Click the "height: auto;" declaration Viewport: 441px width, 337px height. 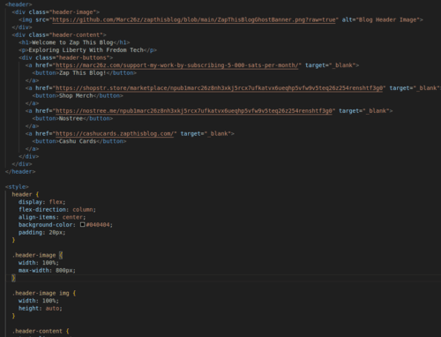click(41, 309)
